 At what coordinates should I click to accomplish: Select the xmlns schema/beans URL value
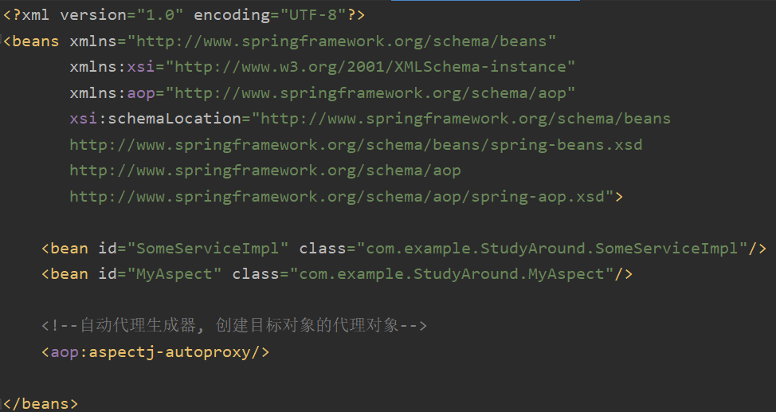point(342,41)
